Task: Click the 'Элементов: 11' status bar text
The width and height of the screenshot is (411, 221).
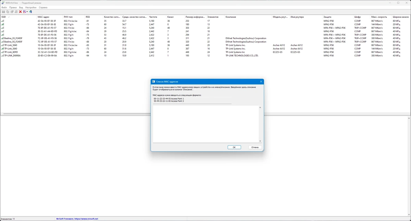Action: [x=8, y=219]
